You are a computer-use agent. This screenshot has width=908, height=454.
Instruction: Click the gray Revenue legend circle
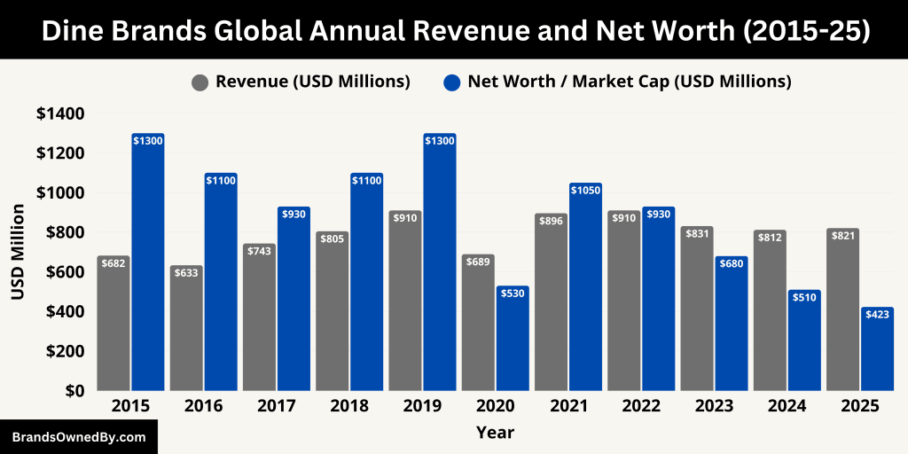[x=200, y=82]
